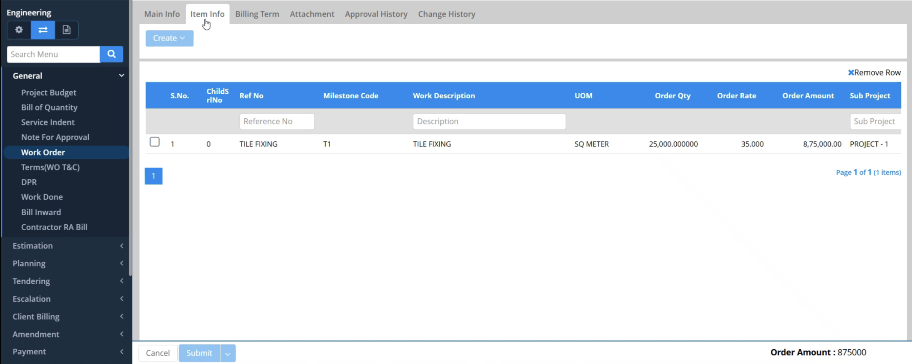Viewport: 912px width, 364px height.
Task: Click the Reference No filter field
Action: pos(277,121)
